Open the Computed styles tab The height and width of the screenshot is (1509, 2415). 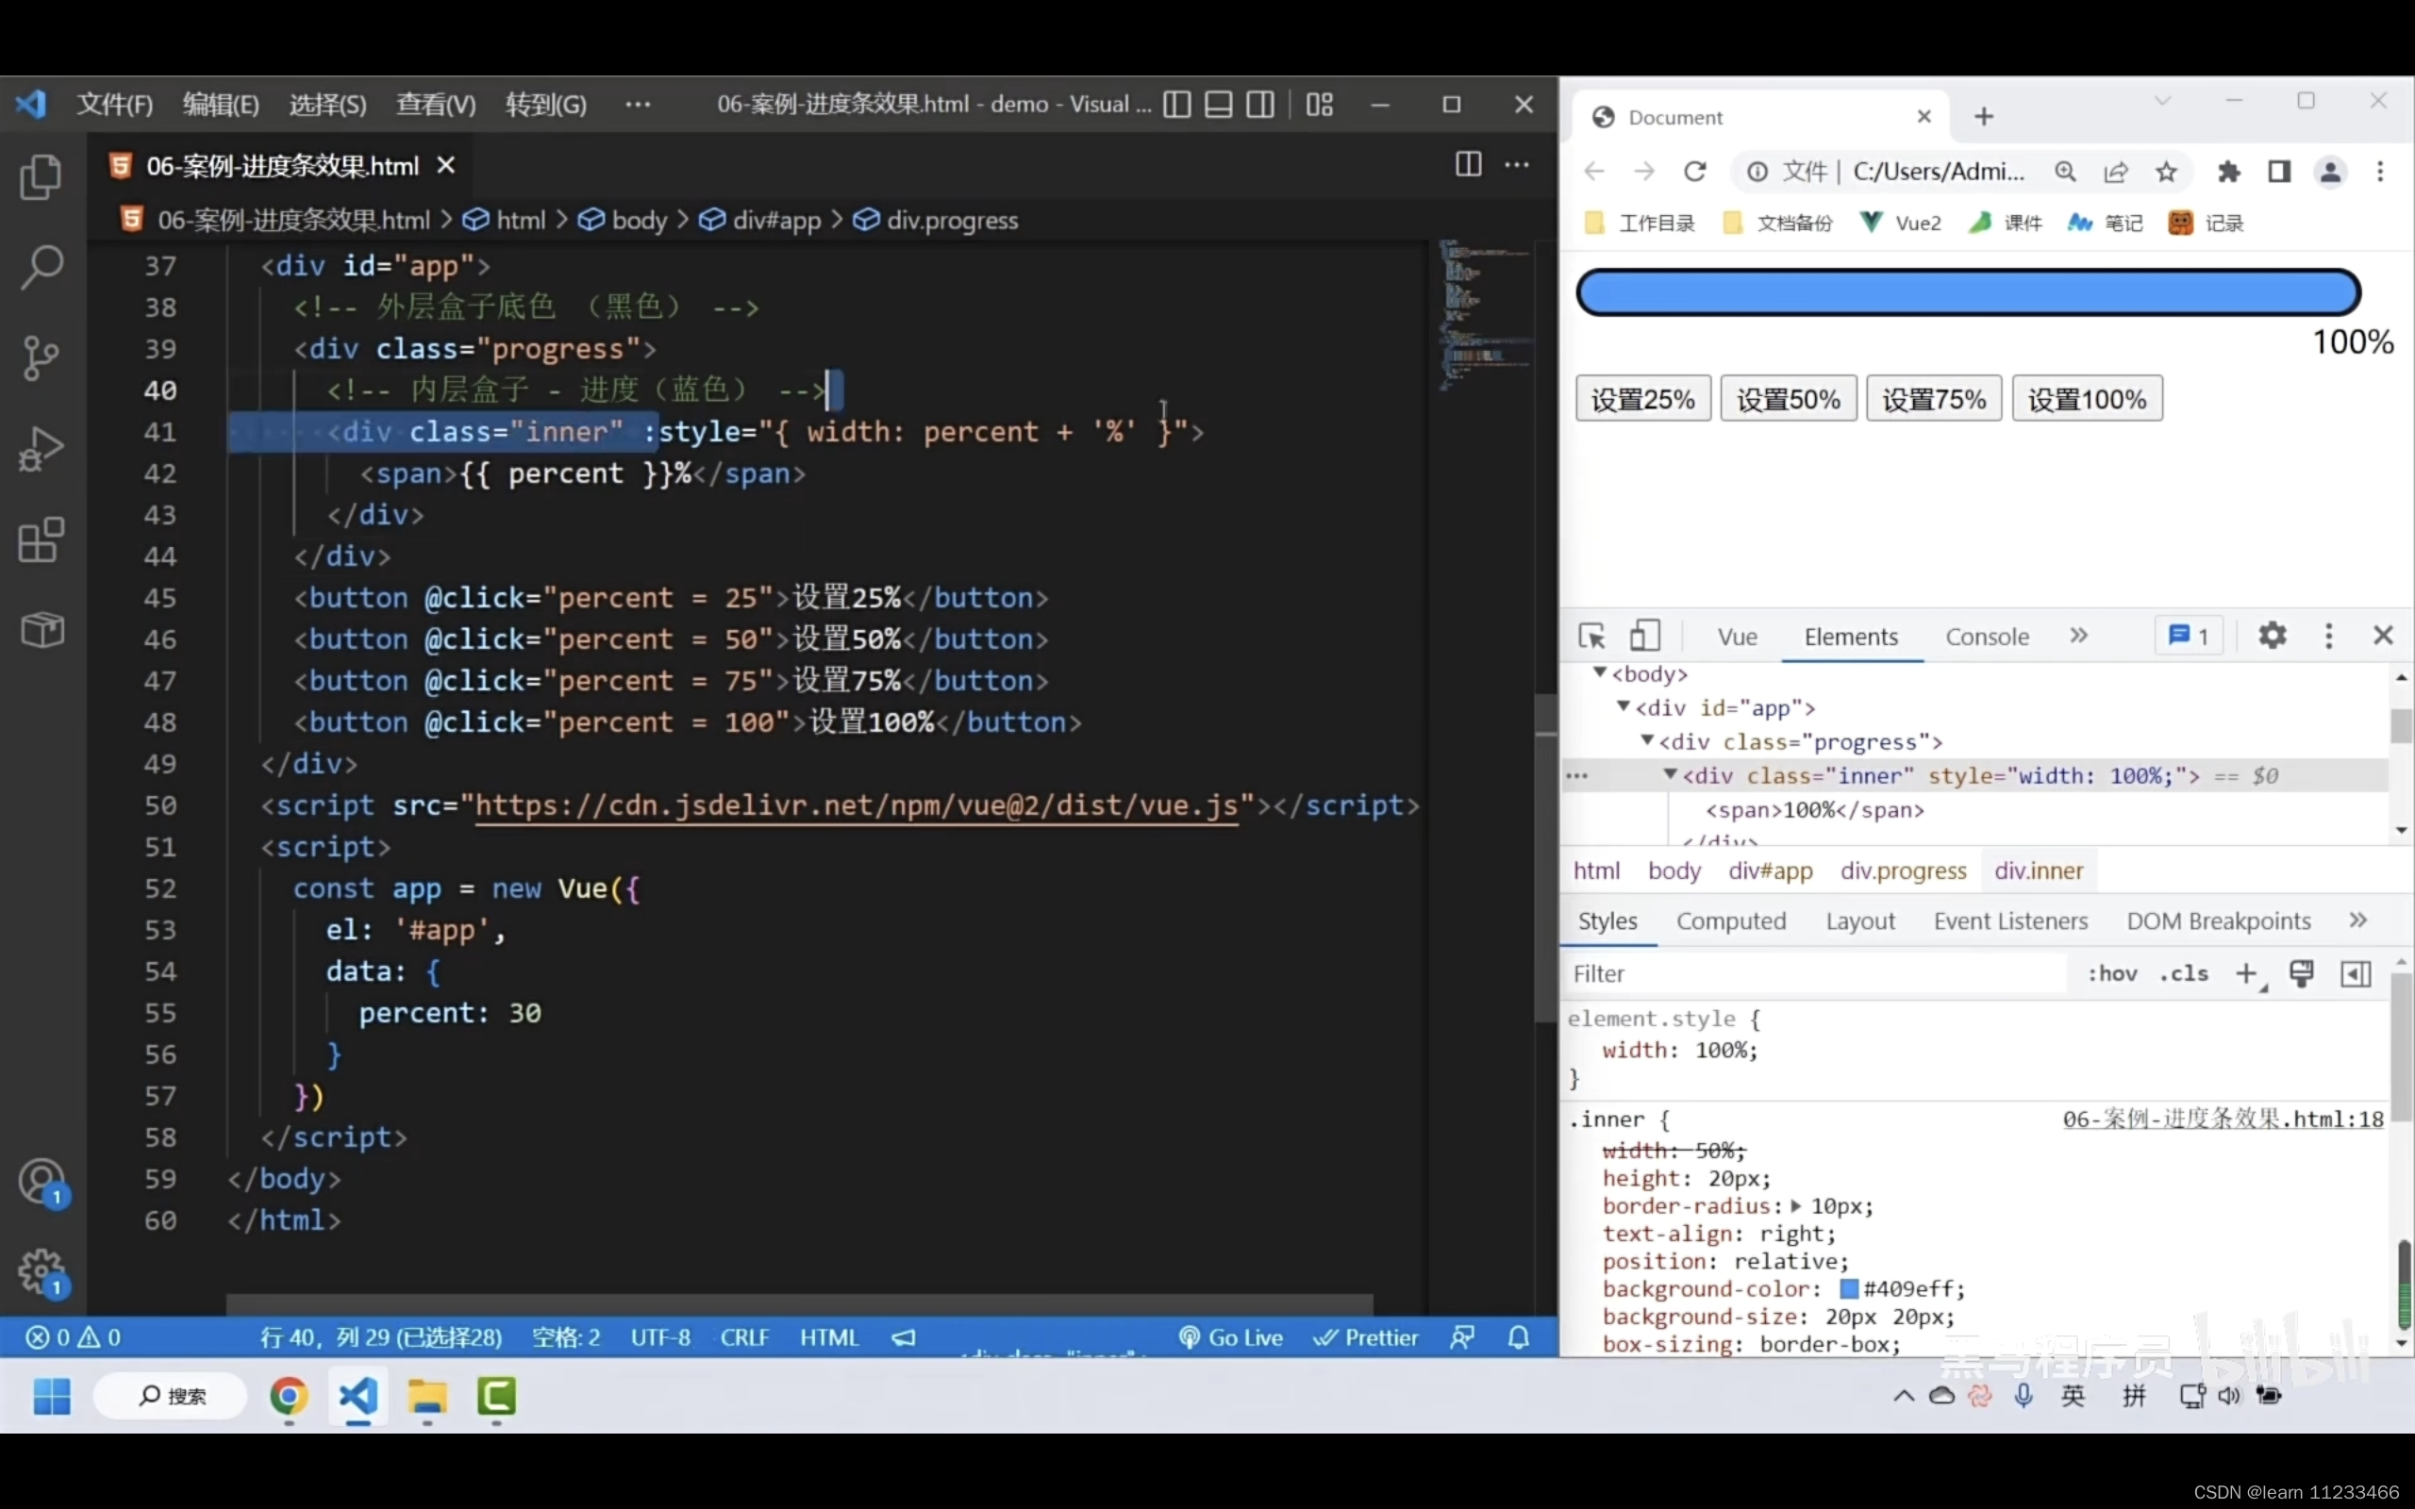pos(1730,921)
